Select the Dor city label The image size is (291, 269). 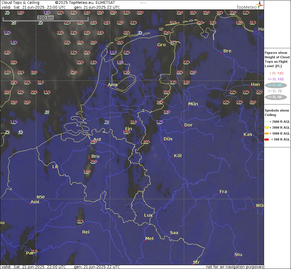pos(188,125)
